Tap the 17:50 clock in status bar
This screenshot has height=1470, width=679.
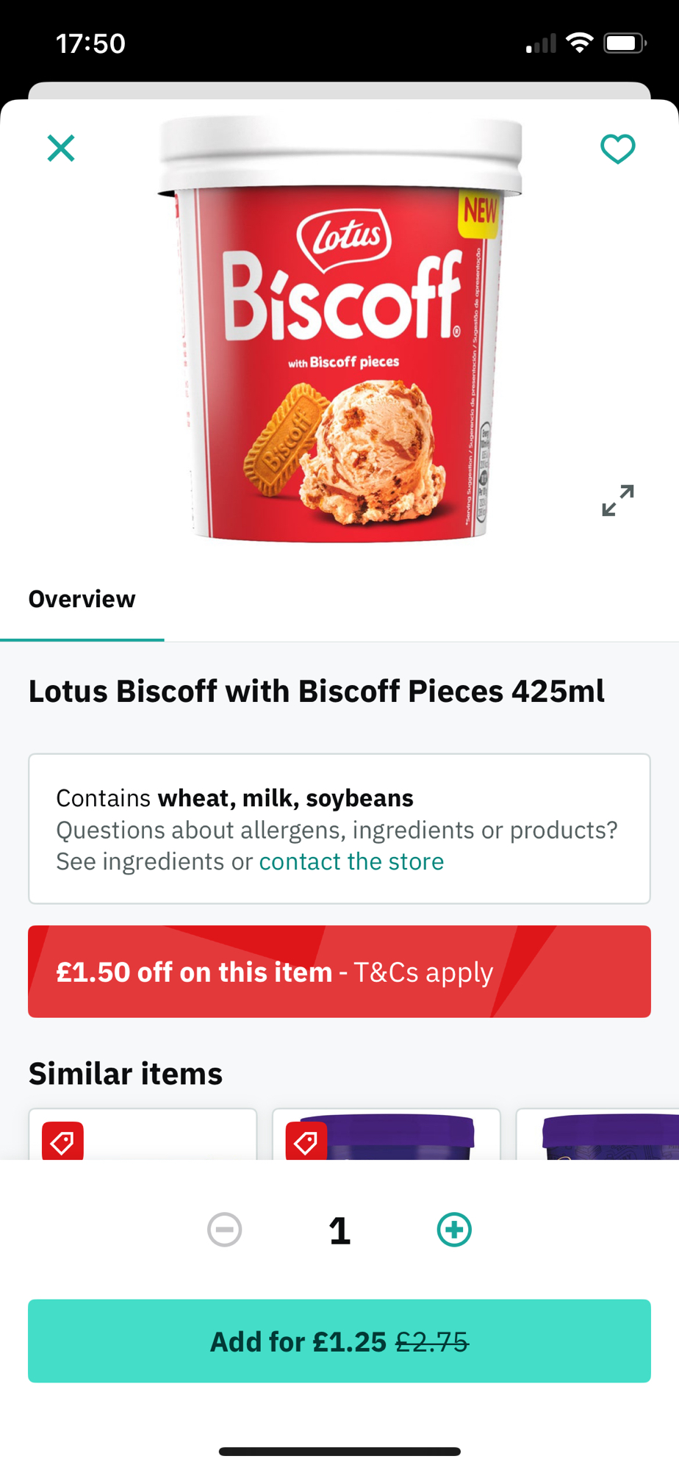coord(90,43)
